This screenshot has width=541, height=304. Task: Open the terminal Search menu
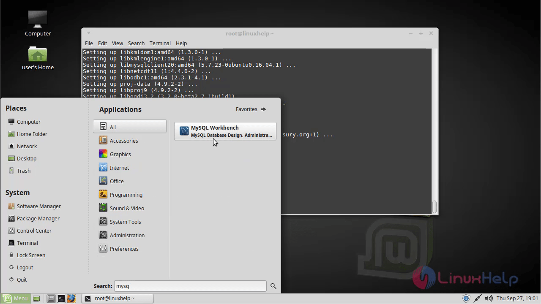coord(136,43)
